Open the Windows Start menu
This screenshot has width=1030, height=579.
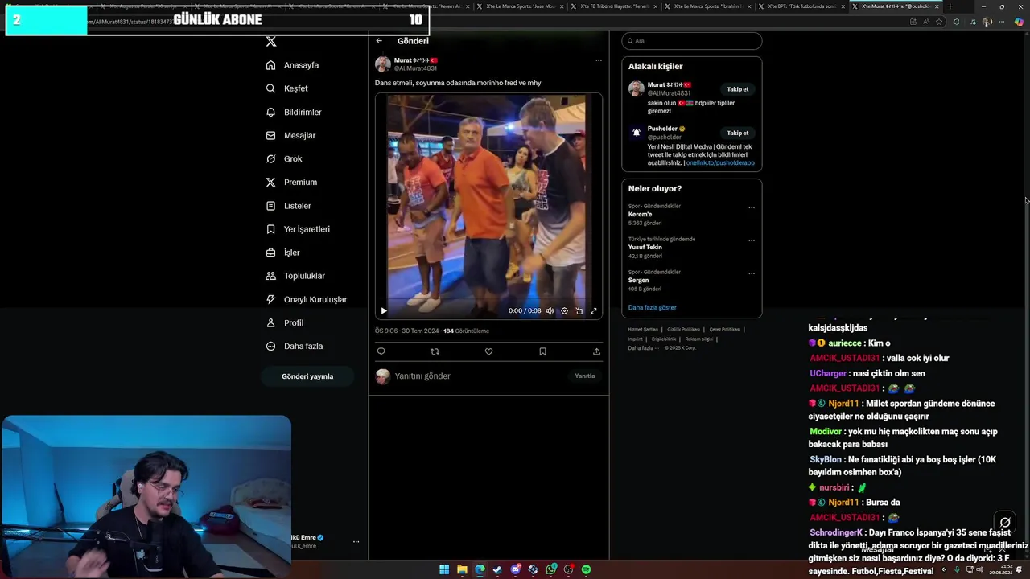(x=444, y=569)
